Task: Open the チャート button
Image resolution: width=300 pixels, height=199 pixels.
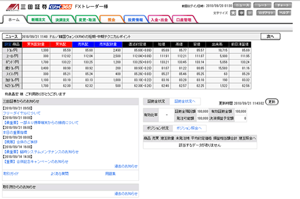Action: 283,6
